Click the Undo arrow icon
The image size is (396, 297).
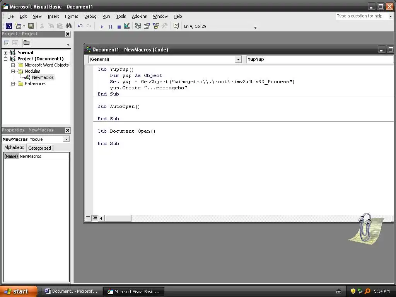[80, 26]
